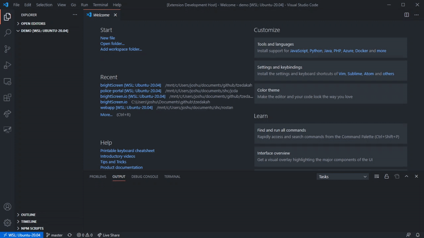Open the Remote Explorer view
Screen dimensions: 424x238
pyautogui.click(x=7, y=82)
